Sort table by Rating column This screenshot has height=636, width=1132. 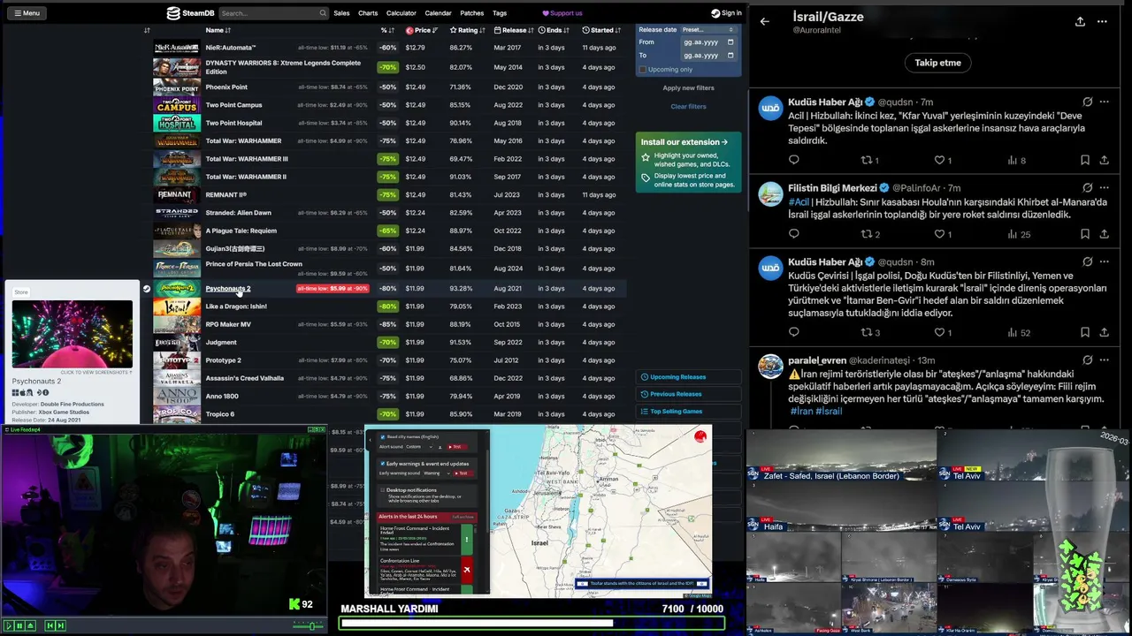click(x=468, y=30)
